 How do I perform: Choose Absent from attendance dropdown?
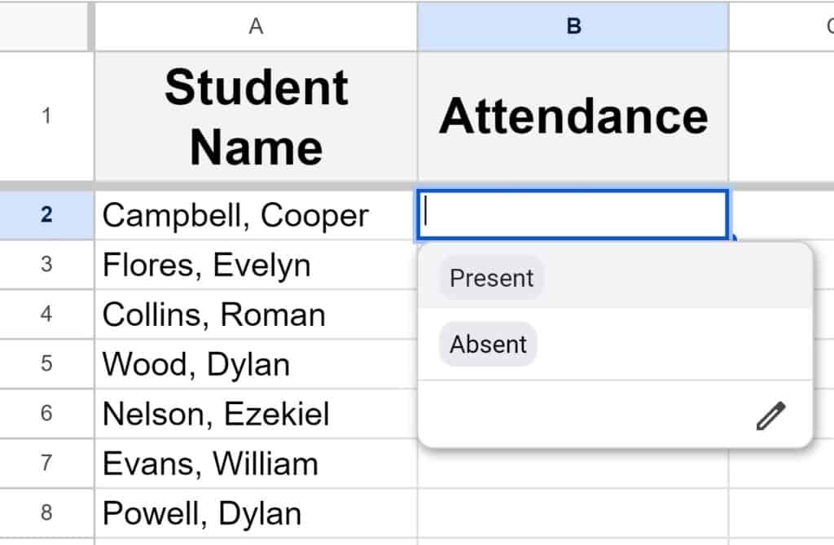pyautogui.click(x=488, y=345)
